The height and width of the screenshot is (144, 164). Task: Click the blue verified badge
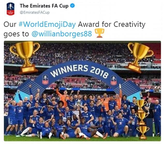click(x=72, y=6)
